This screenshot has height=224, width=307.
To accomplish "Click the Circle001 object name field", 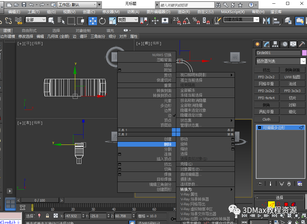I will [278, 53].
